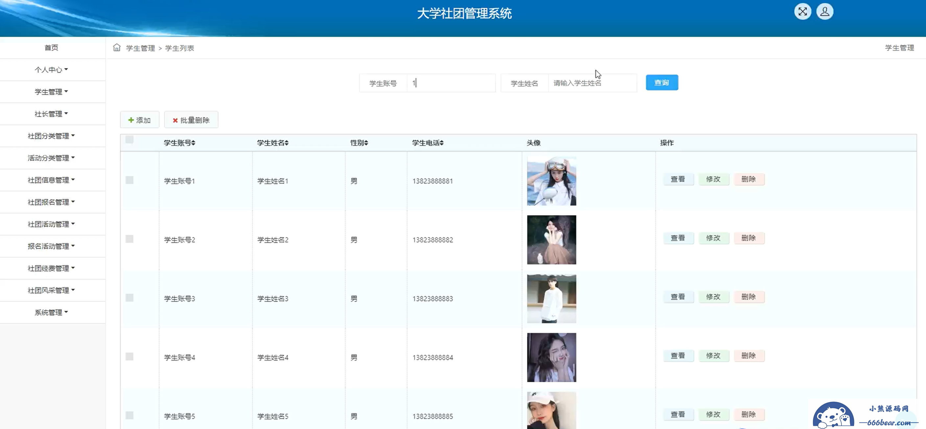Sort by 学生账号 column sort arrows
The image size is (926, 429).
(193, 143)
